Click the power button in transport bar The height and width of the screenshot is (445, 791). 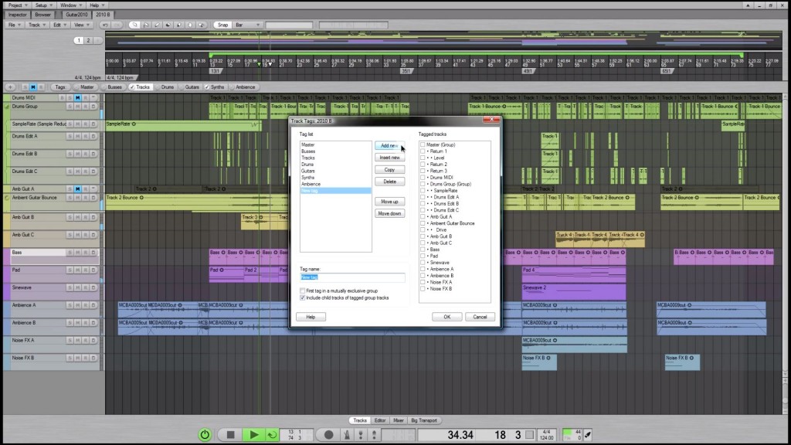coord(205,435)
